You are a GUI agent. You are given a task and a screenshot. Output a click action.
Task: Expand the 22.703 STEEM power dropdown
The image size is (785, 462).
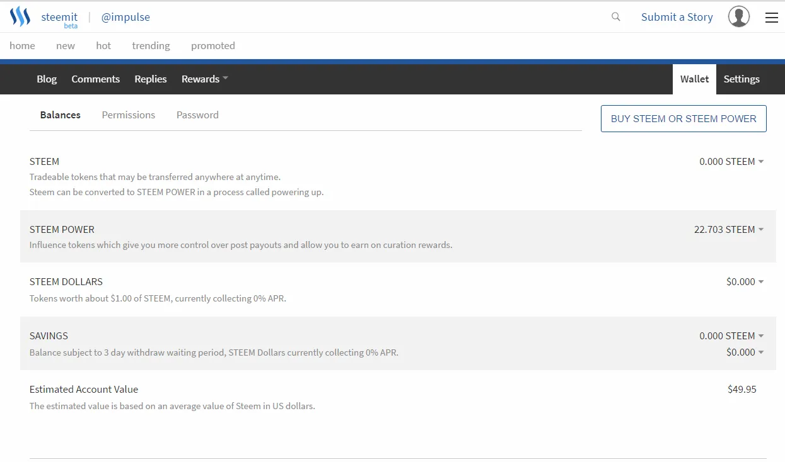click(x=729, y=230)
